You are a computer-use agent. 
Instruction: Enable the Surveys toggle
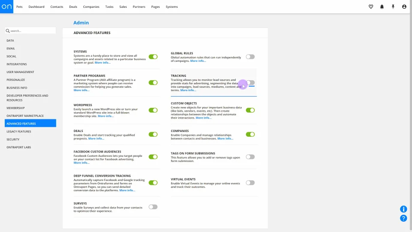click(x=153, y=207)
